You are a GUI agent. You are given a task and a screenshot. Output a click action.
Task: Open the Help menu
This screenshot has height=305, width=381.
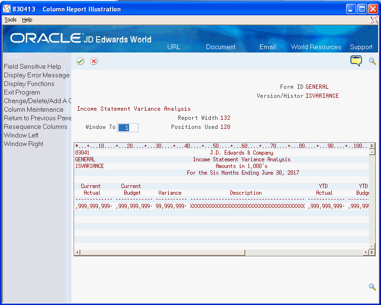[x=27, y=20]
